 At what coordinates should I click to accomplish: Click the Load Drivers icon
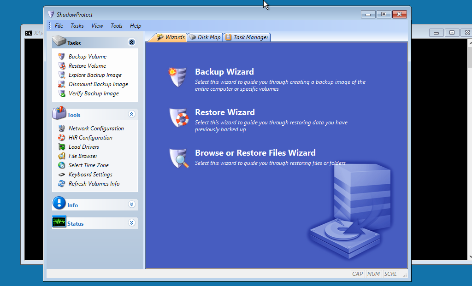click(x=61, y=147)
